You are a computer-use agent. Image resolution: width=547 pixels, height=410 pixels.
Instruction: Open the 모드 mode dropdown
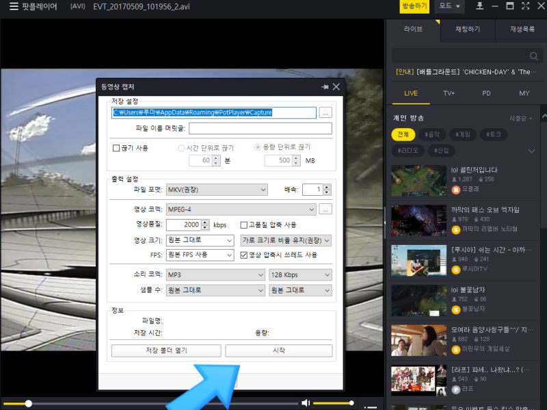tap(449, 6)
